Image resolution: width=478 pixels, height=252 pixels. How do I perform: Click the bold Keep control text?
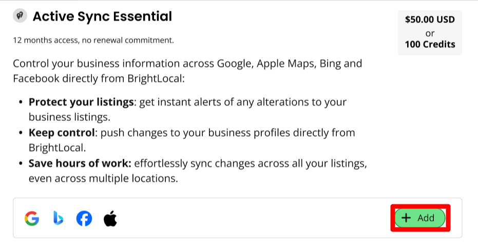point(62,133)
